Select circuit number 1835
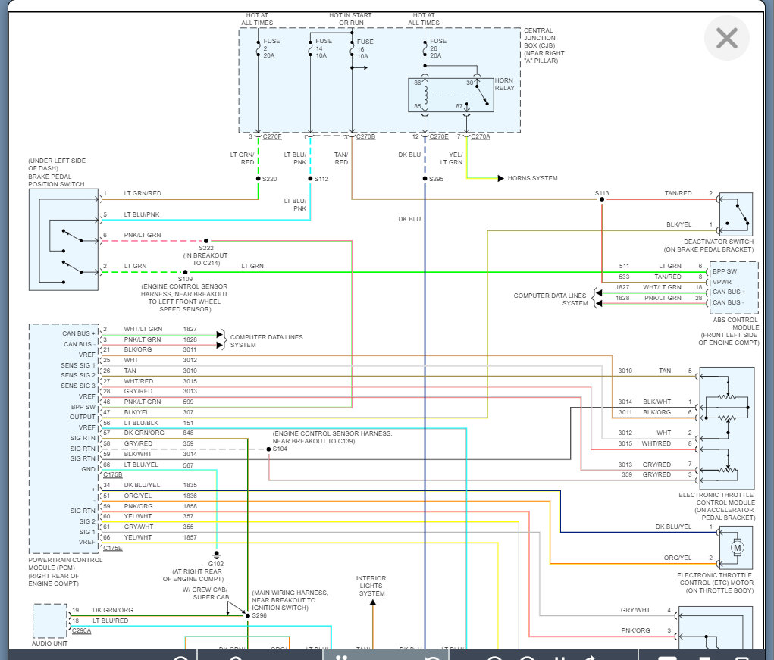The image size is (774, 660). pyautogui.click(x=190, y=485)
